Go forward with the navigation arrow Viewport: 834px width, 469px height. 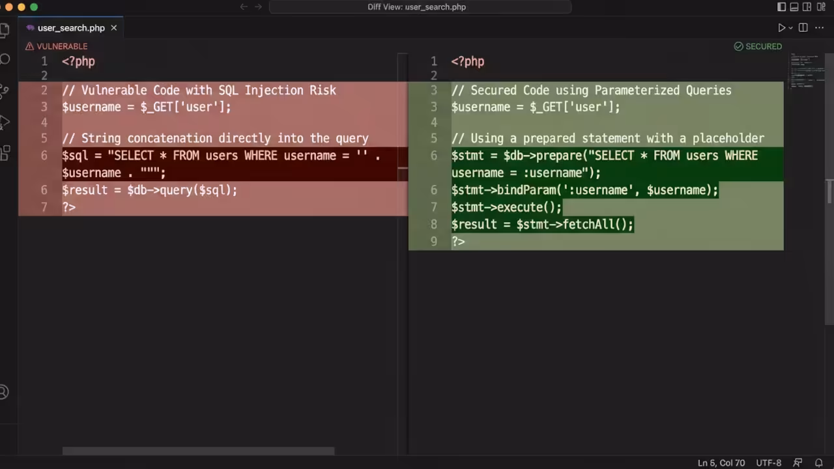tap(258, 7)
